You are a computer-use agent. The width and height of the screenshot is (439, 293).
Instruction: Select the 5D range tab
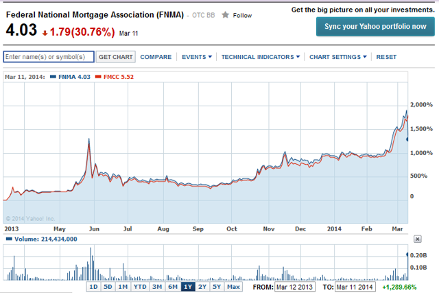(x=108, y=287)
